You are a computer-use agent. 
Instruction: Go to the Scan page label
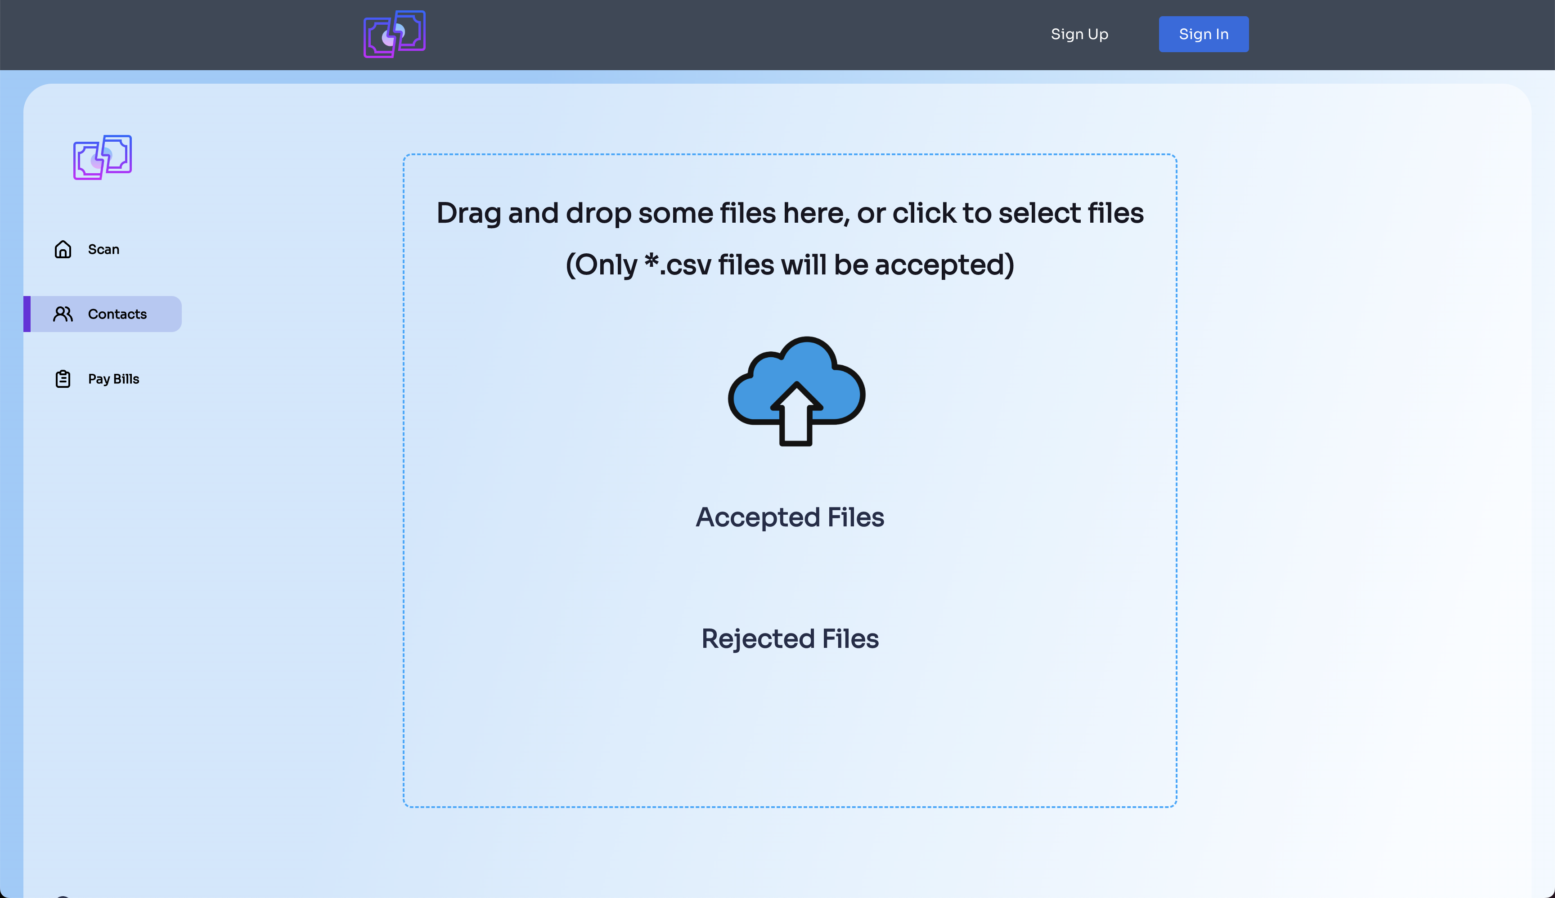pyautogui.click(x=103, y=249)
